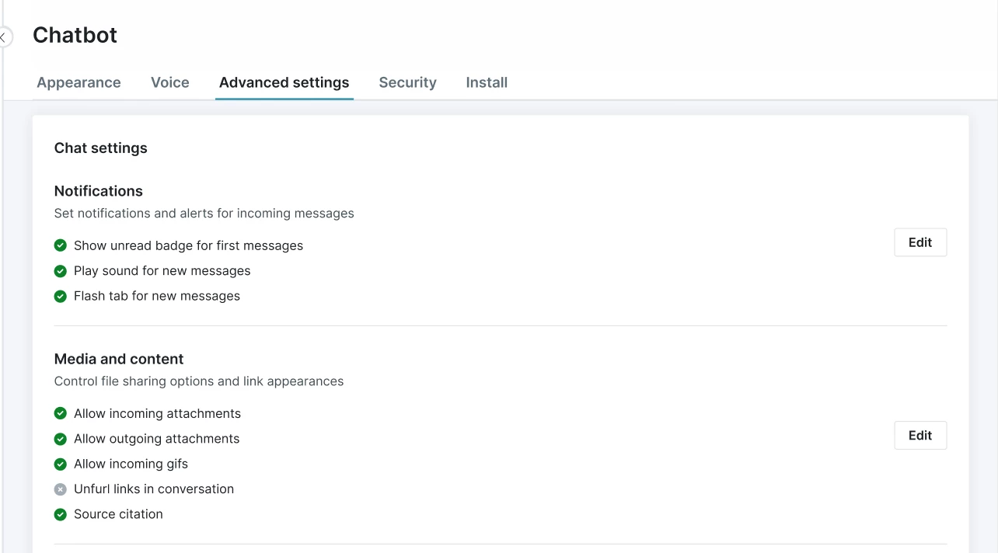Click green check icon beside Flash tab

coord(61,296)
